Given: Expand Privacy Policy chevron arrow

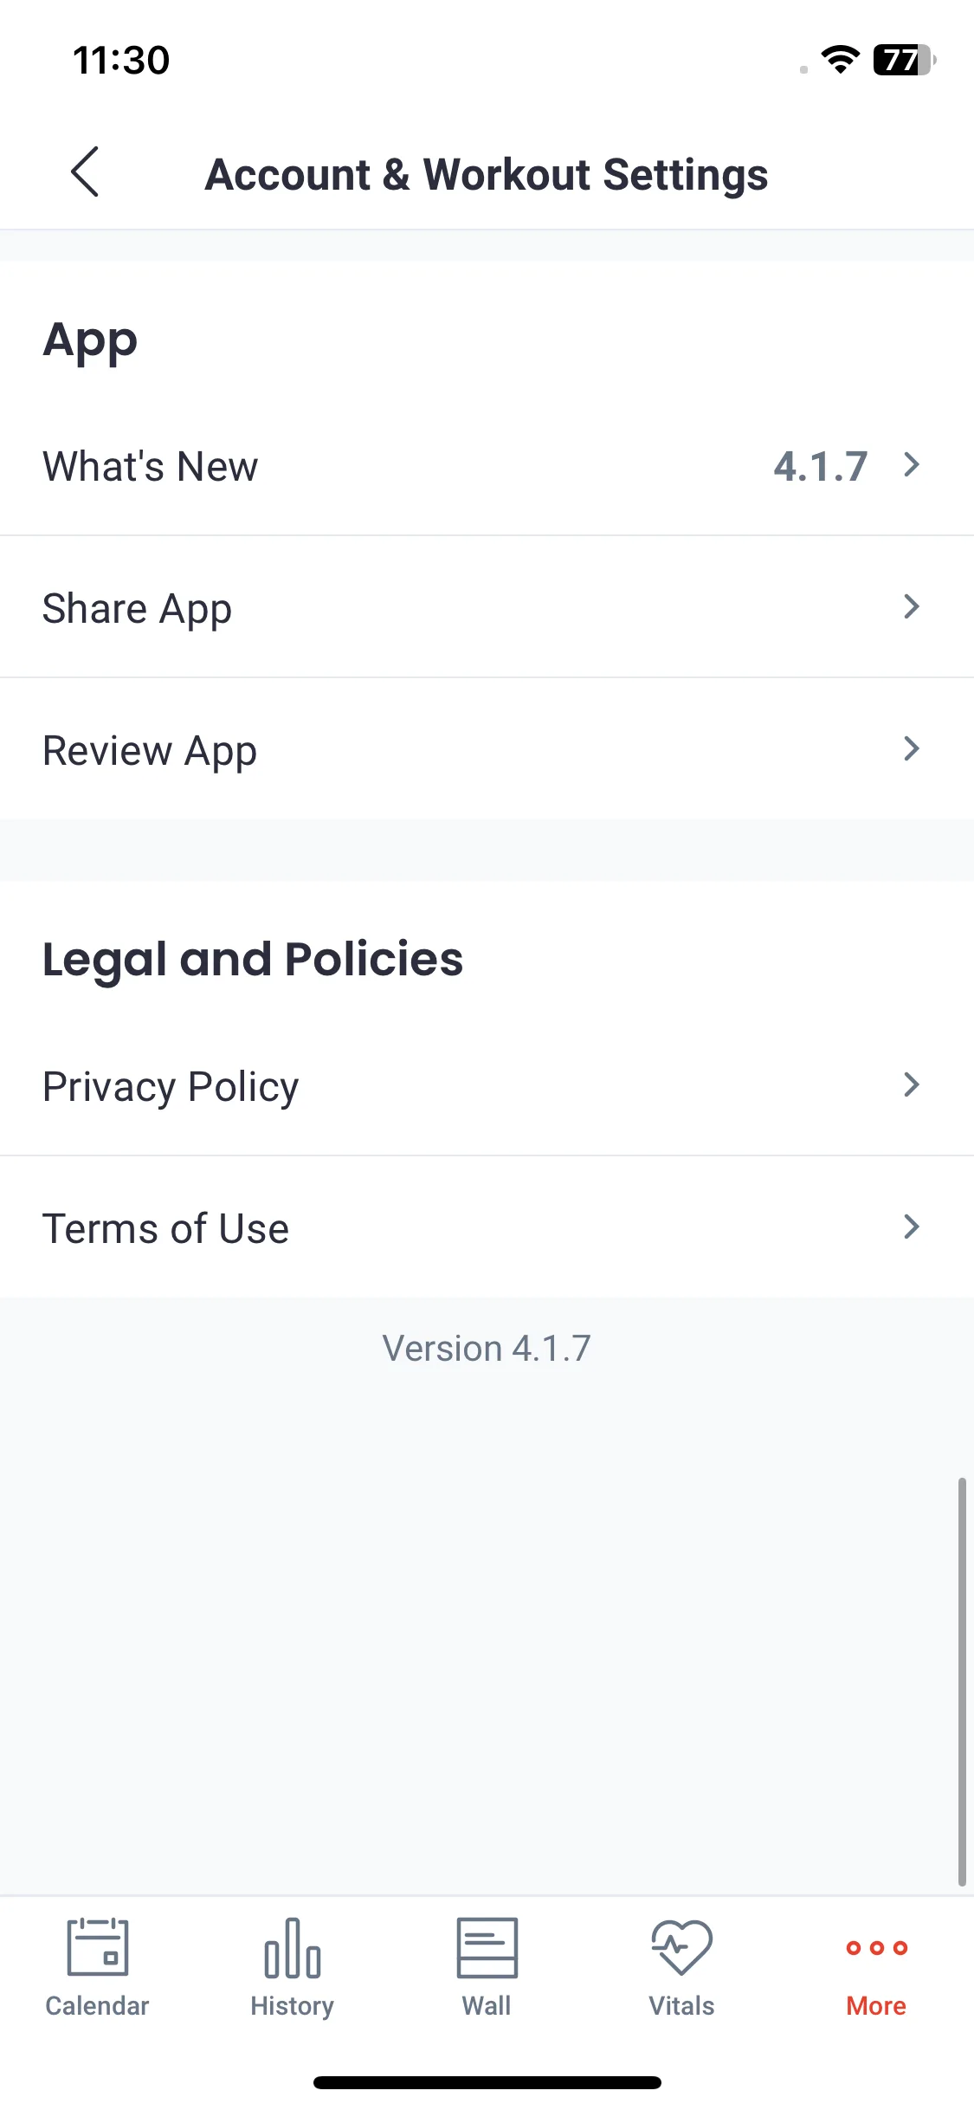Looking at the screenshot, I should pyautogui.click(x=911, y=1084).
